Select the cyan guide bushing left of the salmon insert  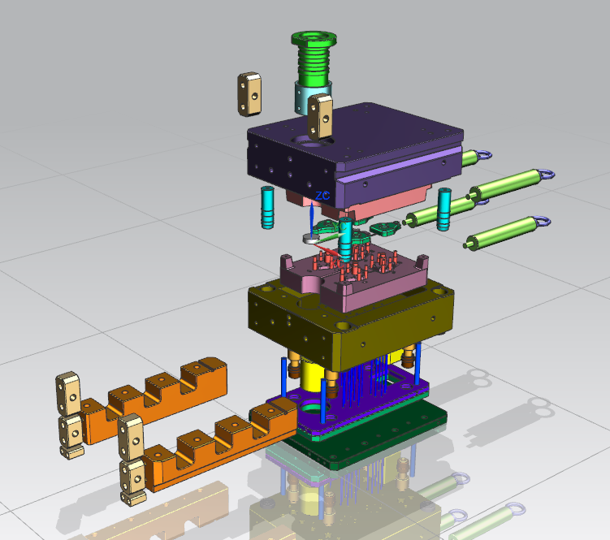point(267,207)
